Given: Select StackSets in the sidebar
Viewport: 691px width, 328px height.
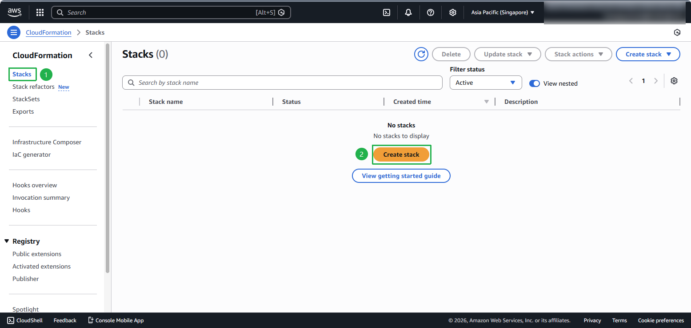Looking at the screenshot, I should tap(26, 99).
